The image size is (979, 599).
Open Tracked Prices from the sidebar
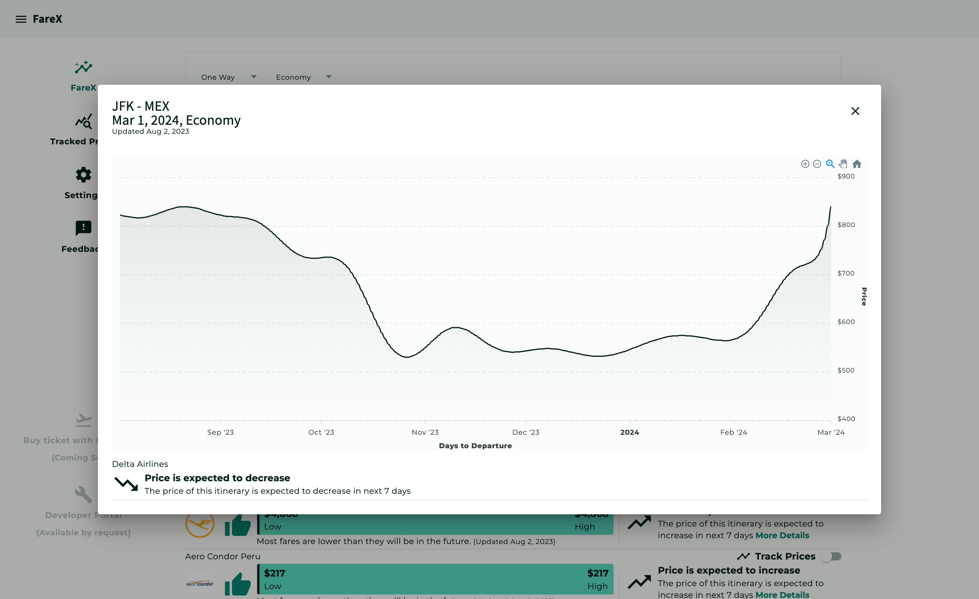pos(83,122)
